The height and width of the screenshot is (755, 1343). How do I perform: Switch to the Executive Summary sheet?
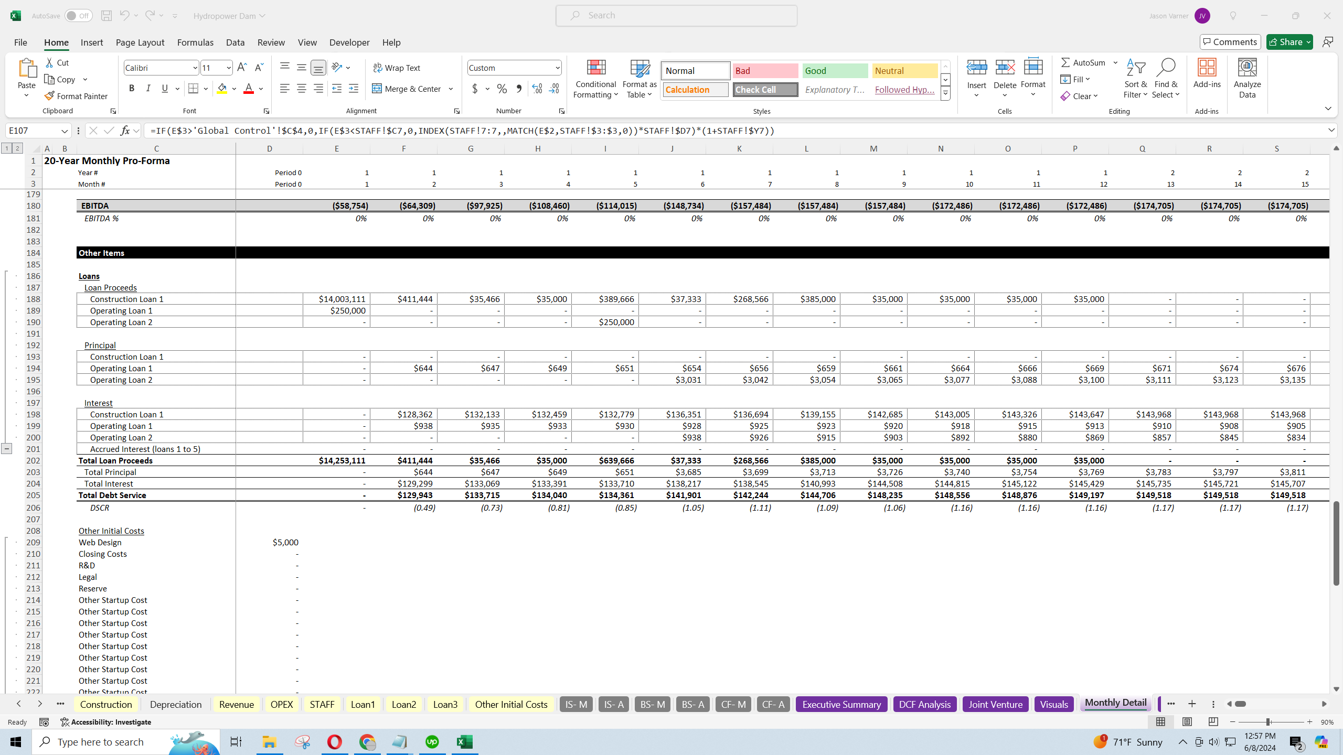coord(841,704)
